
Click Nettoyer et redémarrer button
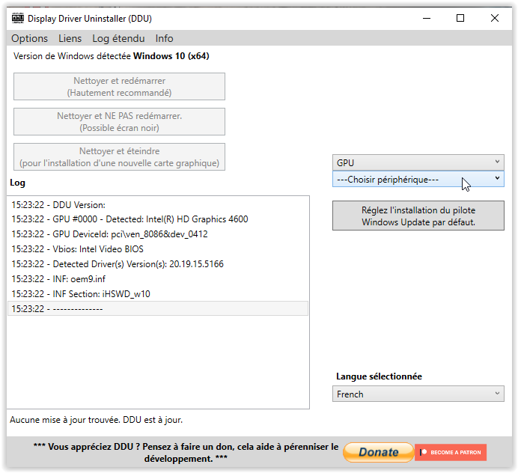tap(119, 87)
